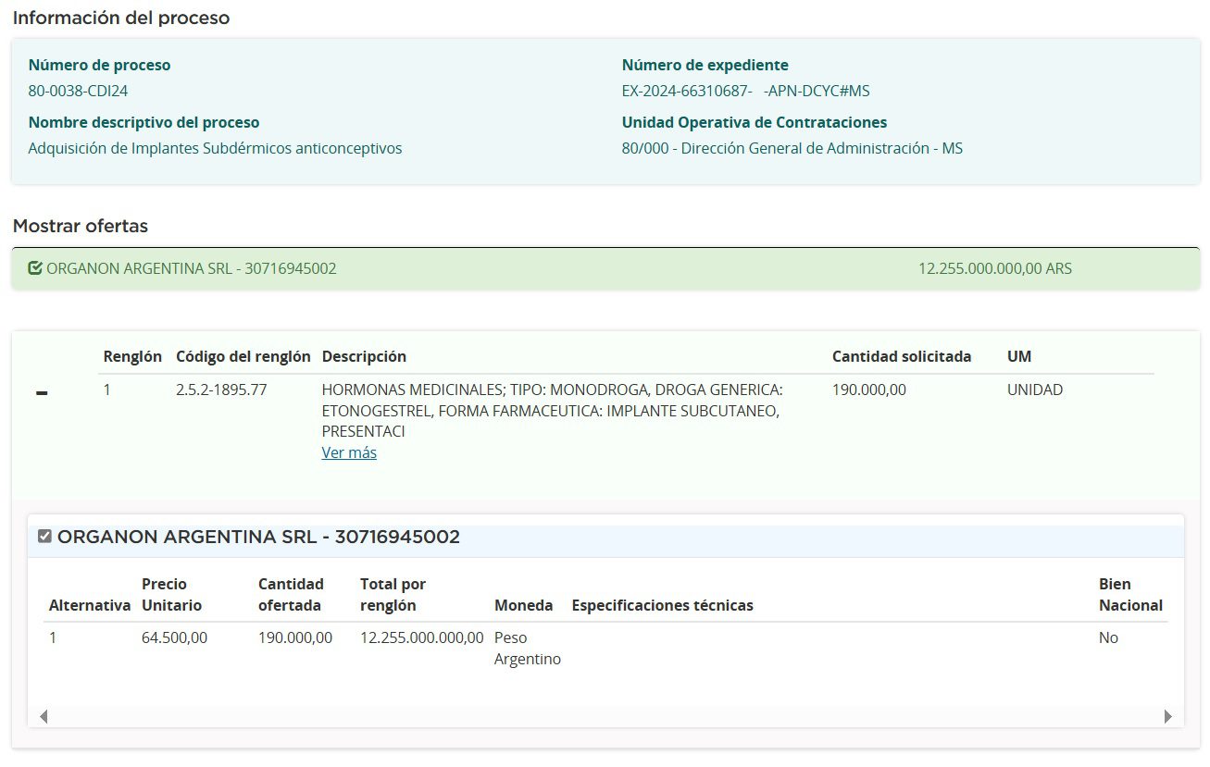Click the ORGANON ARGENTINA SRL panel title
The image size is (1210, 767).
click(258, 537)
